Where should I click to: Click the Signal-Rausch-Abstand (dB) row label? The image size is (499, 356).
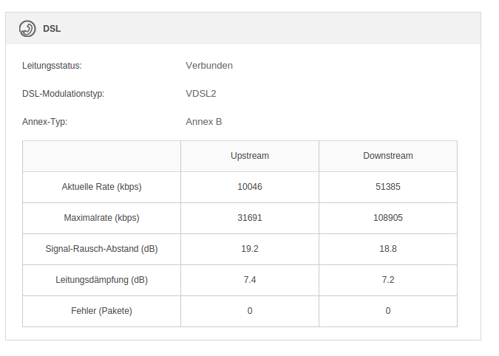(101, 249)
